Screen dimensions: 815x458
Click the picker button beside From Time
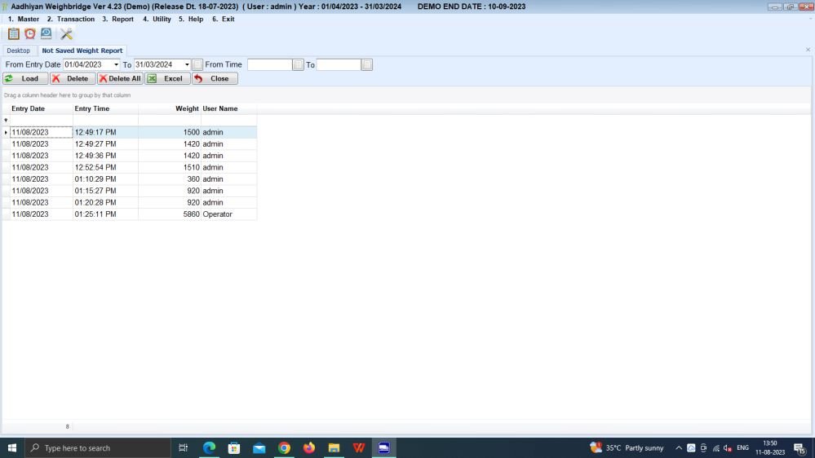(299, 64)
